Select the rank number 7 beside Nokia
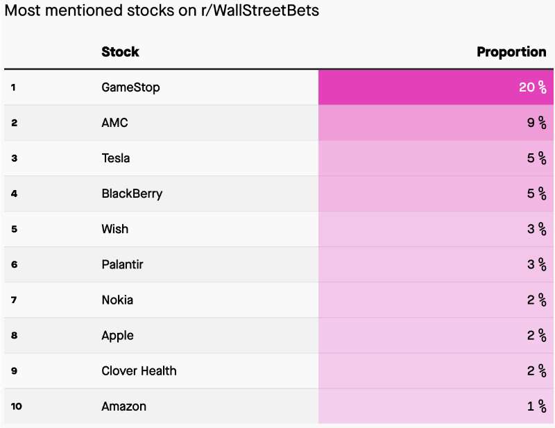This screenshot has width=555, height=428. tap(14, 300)
